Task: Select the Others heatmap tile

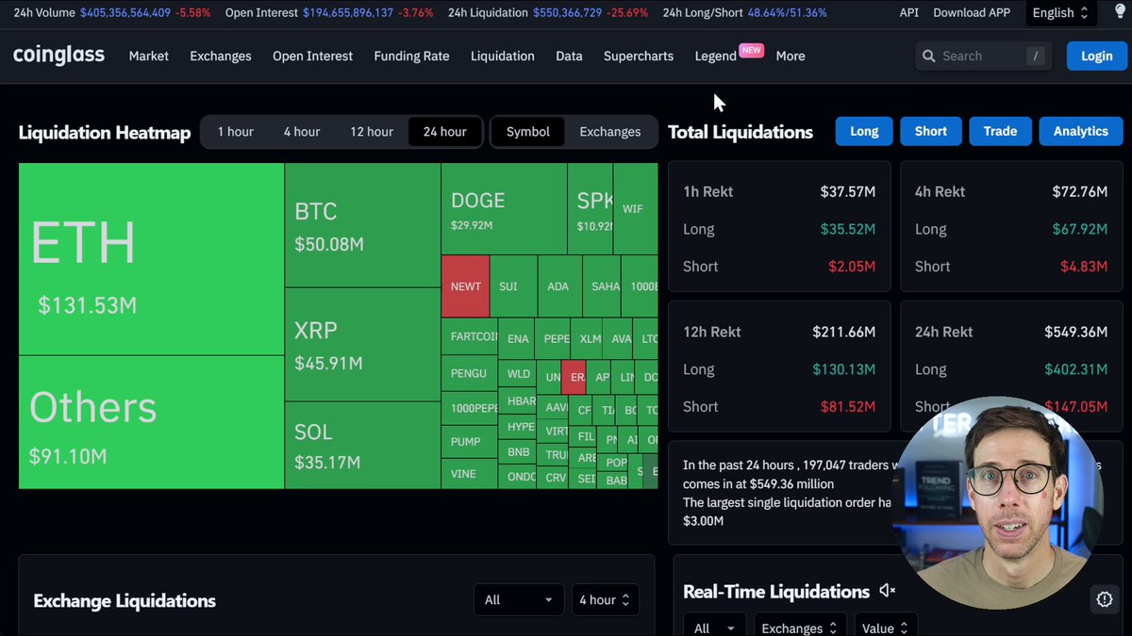Action: 151,422
